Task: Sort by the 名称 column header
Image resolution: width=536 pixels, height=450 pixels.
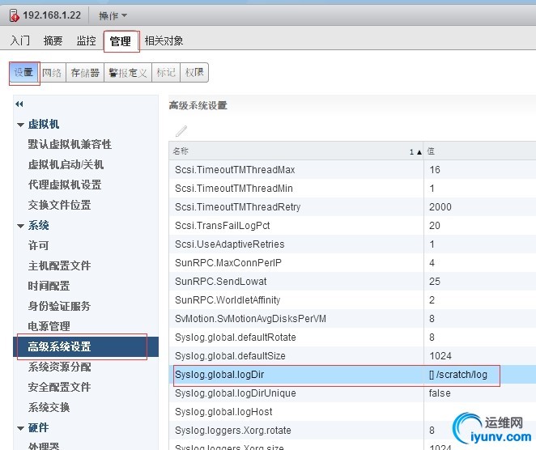Action: pos(296,151)
